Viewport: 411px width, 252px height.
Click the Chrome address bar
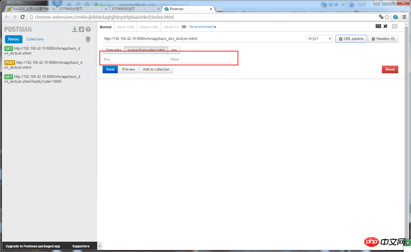click(x=202, y=17)
